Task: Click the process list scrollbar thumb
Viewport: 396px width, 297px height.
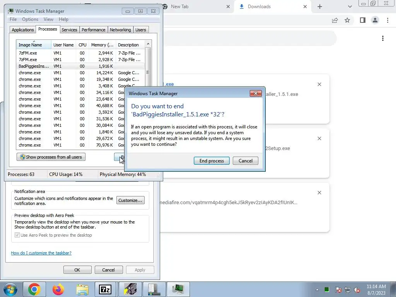Action: click(148, 72)
